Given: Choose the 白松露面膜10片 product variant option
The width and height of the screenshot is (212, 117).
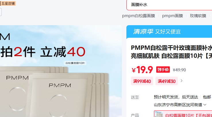Looking at the screenshot, I should click(x=183, y=114).
